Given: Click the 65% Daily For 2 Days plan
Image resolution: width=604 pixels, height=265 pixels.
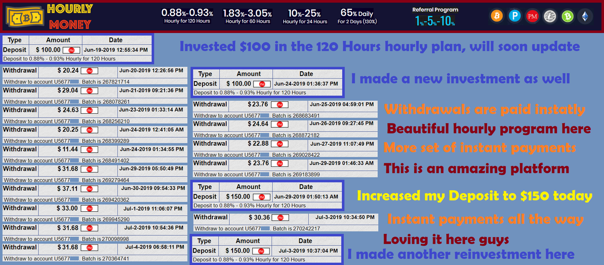Looking at the screenshot, I should click(x=357, y=16).
